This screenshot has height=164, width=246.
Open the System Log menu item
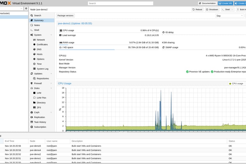(42, 69)
